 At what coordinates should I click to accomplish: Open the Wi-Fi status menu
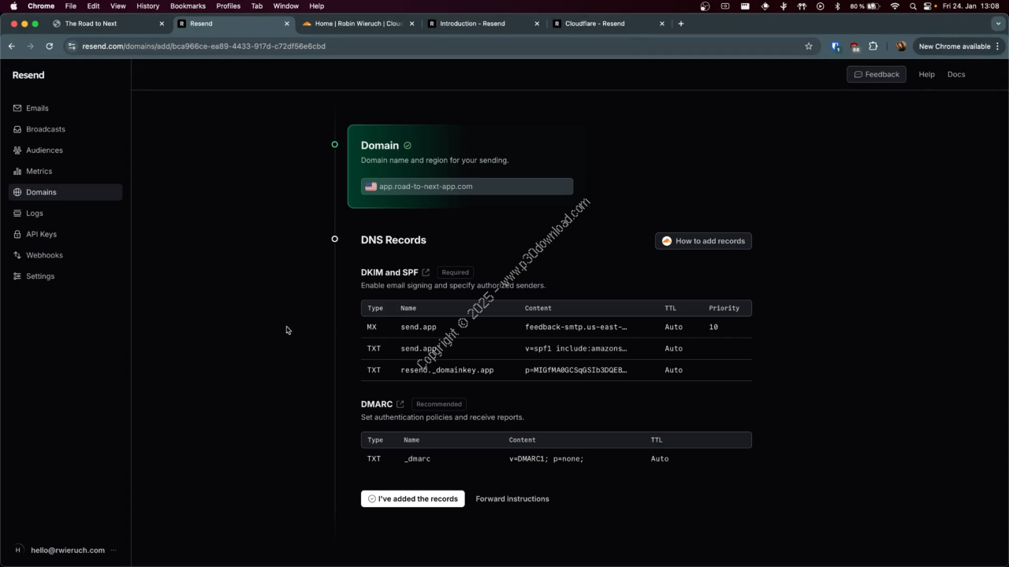pyautogui.click(x=895, y=6)
